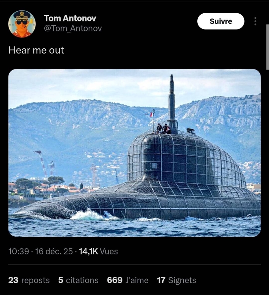Click the French flag in the photo
This screenshot has width=269, height=295.
(x=151, y=114)
